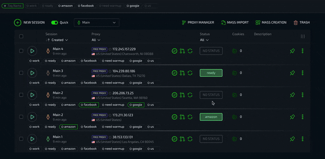The image size is (325, 159).
Task: Open the Main profile dropdown
Action: tap(97, 22)
